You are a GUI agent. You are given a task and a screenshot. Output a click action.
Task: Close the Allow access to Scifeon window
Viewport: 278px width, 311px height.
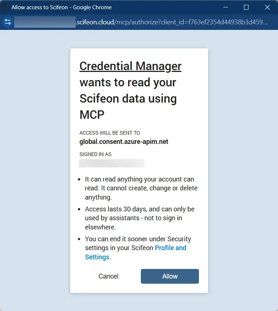(267, 7)
